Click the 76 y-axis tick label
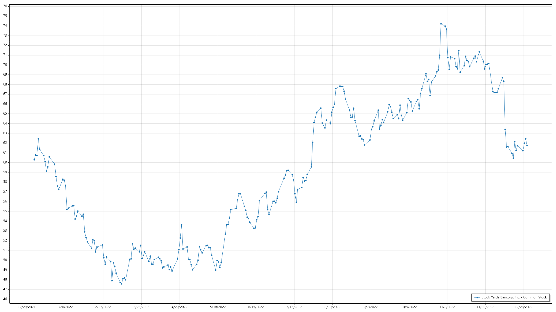Screen dimensions: 556x312 (x=5, y=6)
